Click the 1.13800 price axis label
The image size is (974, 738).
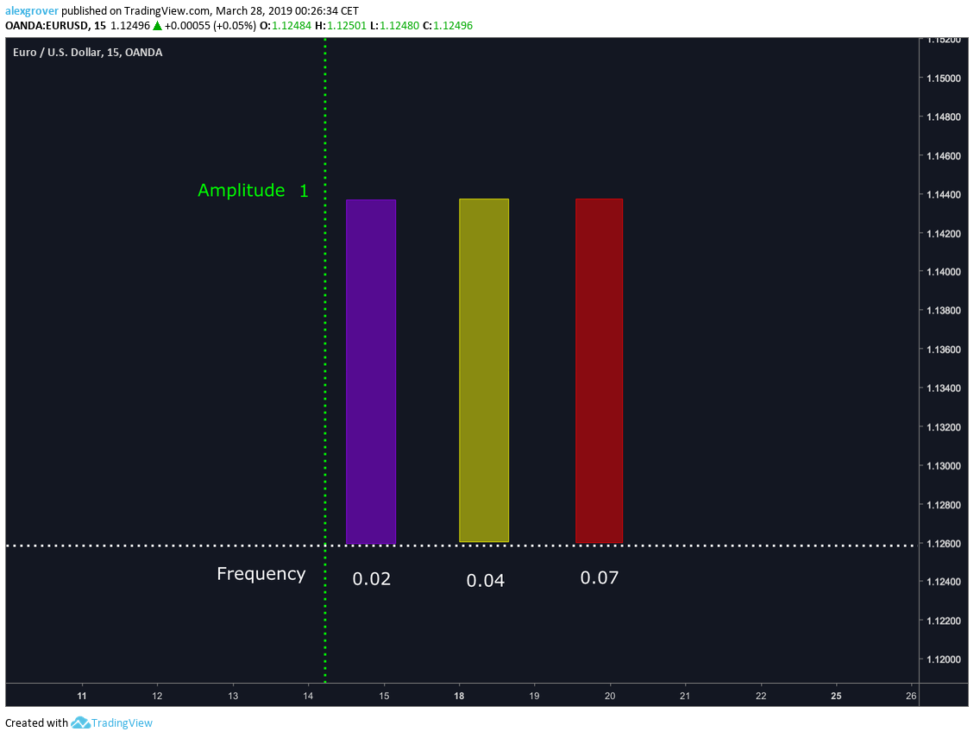pyautogui.click(x=943, y=310)
